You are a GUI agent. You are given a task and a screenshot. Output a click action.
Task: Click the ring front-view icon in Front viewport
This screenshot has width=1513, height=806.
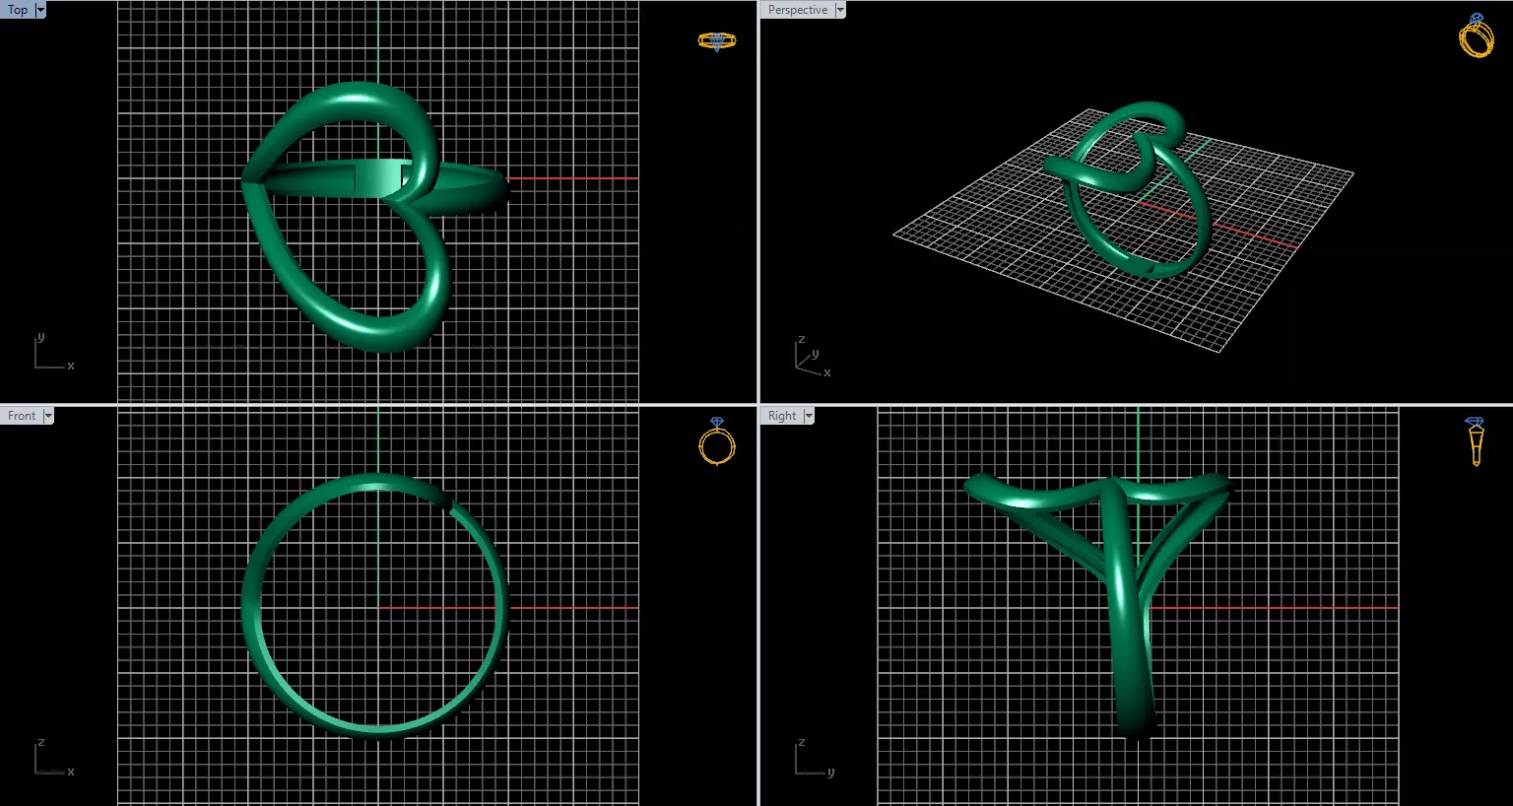tap(717, 440)
